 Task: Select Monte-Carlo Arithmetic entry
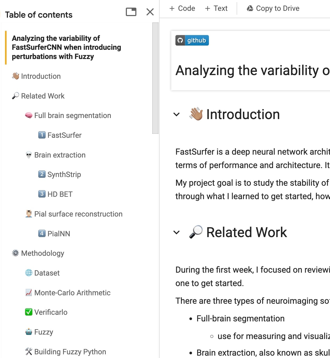72,293
